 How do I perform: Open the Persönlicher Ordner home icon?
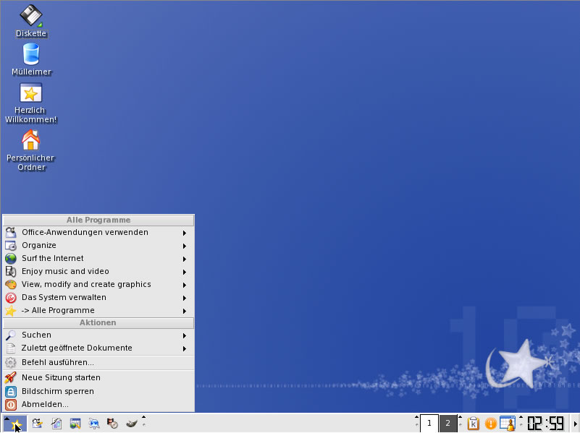click(x=30, y=140)
